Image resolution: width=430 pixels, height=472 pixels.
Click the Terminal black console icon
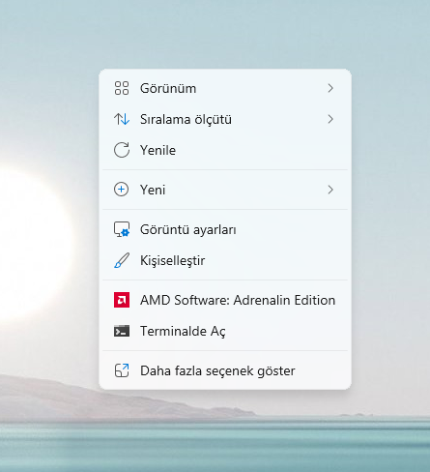pyautogui.click(x=122, y=331)
